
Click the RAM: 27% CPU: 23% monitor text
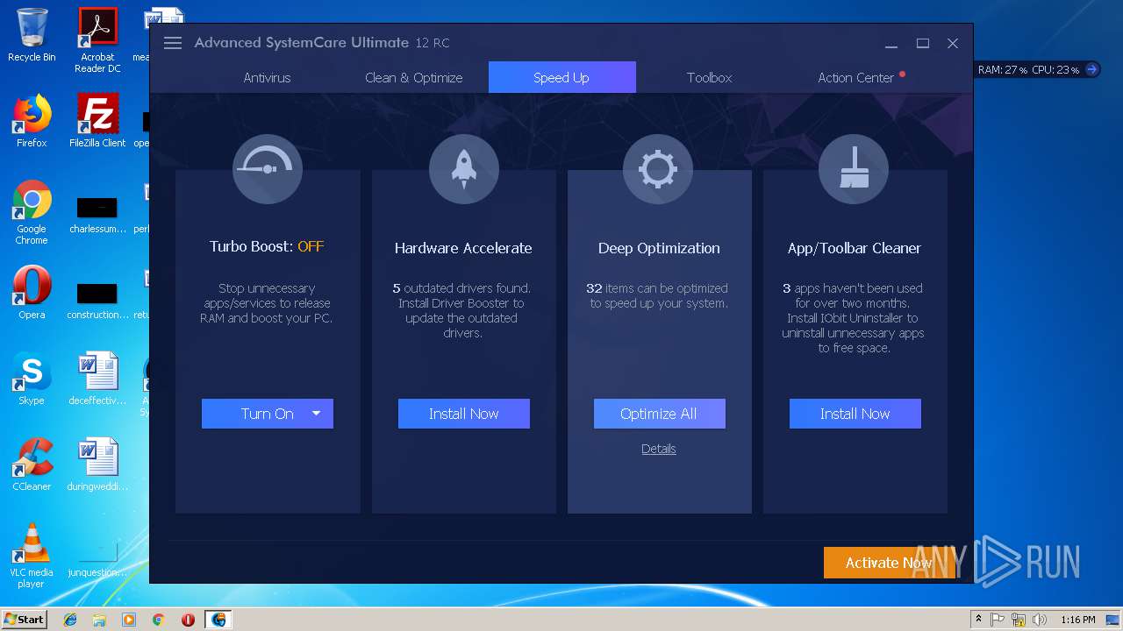tap(1028, 69)
